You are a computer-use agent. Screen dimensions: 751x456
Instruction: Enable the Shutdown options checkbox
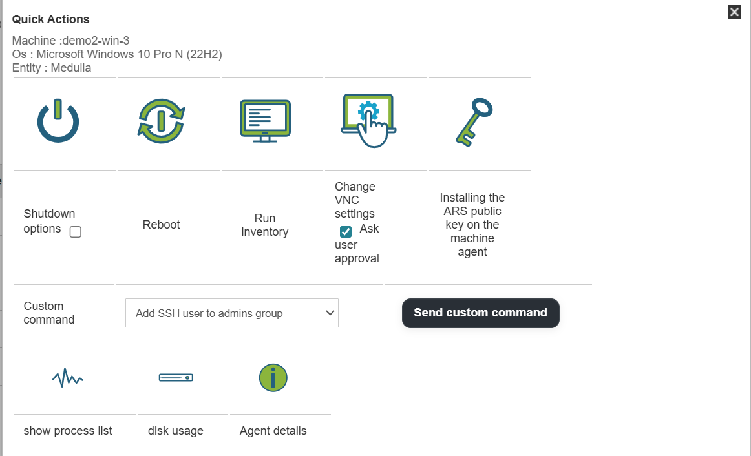pos(76,232)
